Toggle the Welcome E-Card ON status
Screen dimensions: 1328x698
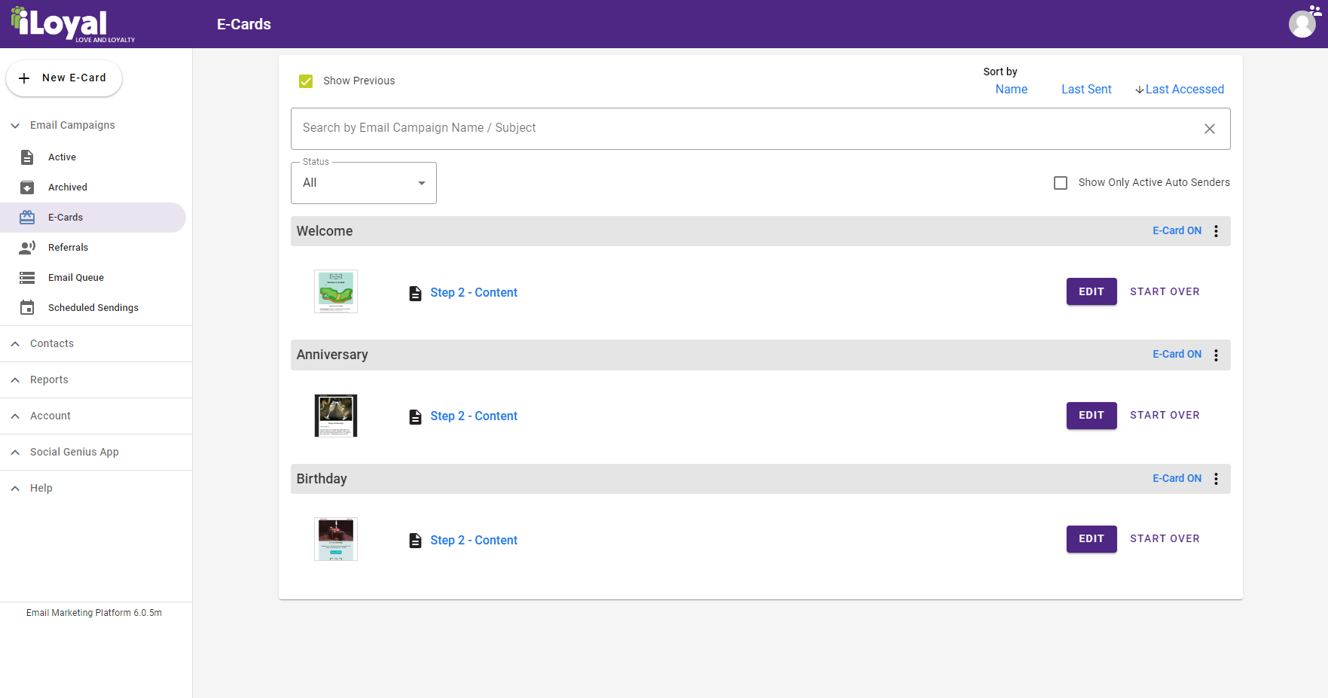coord(1177,231)
